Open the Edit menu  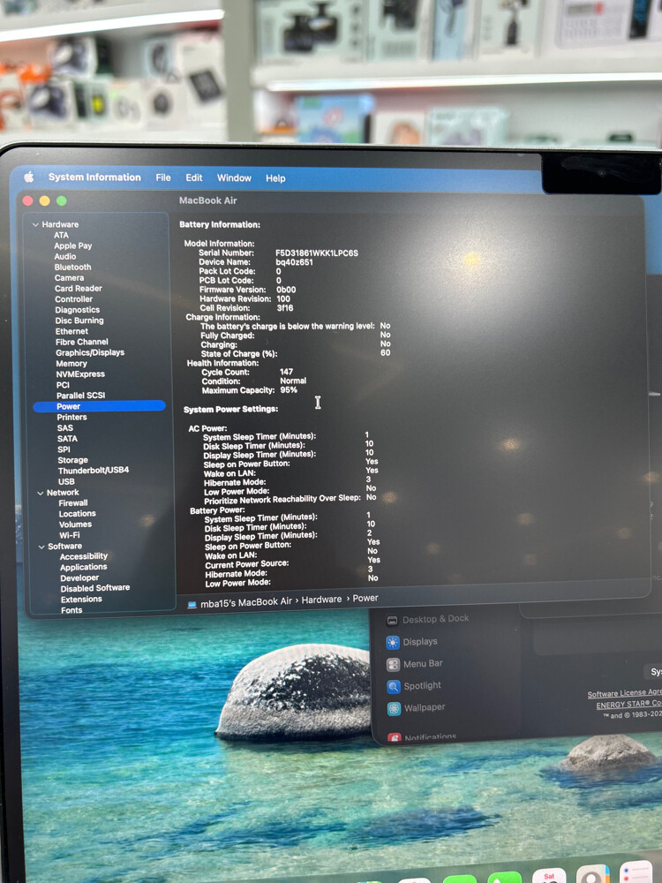(193, 177)
